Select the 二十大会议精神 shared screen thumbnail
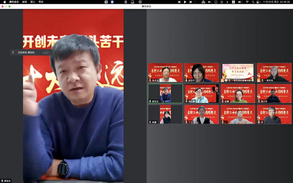Image resolution: width=293 pixels, height=183 pixels. tap(238, 72)
